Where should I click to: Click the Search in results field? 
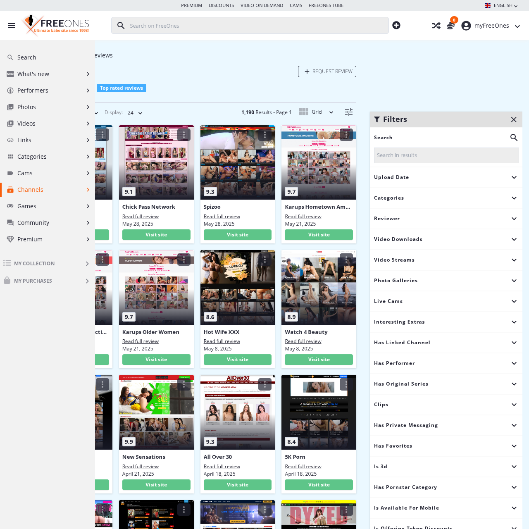pyautogui.click(x=446, y=155)
